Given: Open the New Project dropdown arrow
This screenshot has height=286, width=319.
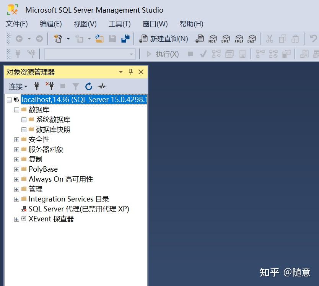Looking at the screenshot, I should click(68, 39).
